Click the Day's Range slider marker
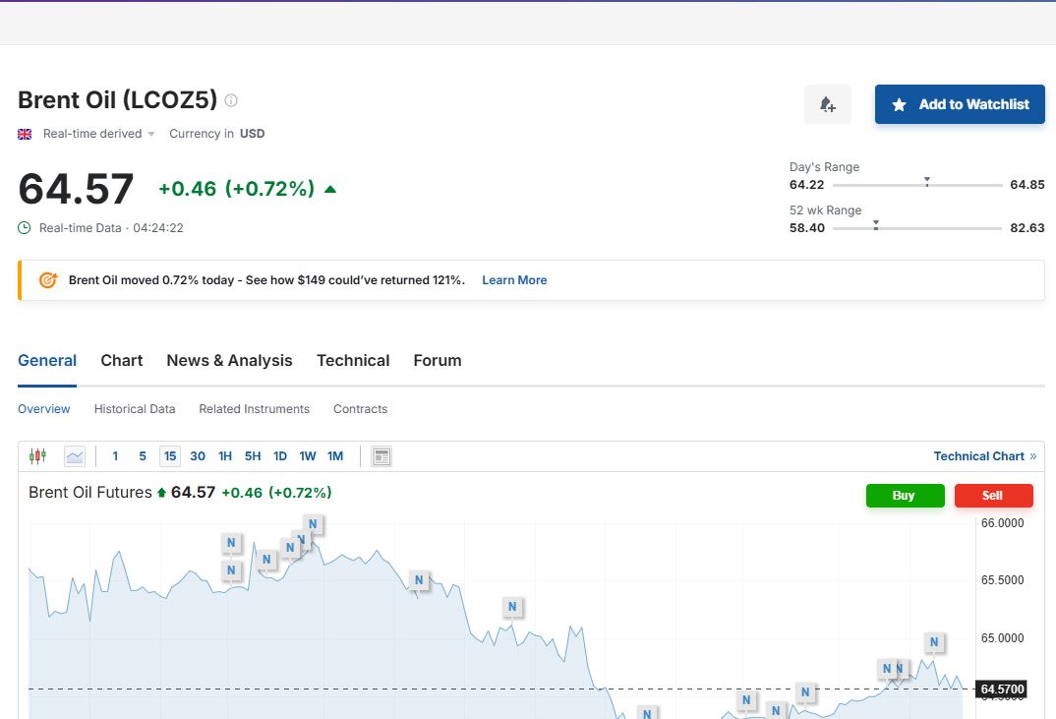This screenshot has height=719, width=1056. pos(926,182)
